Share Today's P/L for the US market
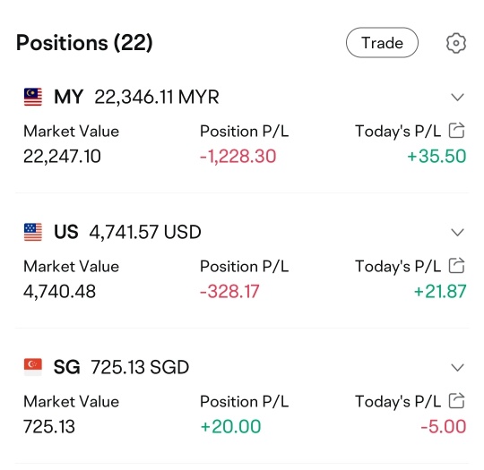The width and height of the screenshot is (484, 470). 456,266
